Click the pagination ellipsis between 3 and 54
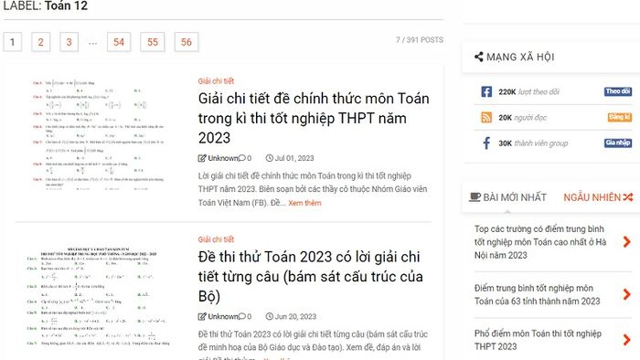 coord(92,42)
